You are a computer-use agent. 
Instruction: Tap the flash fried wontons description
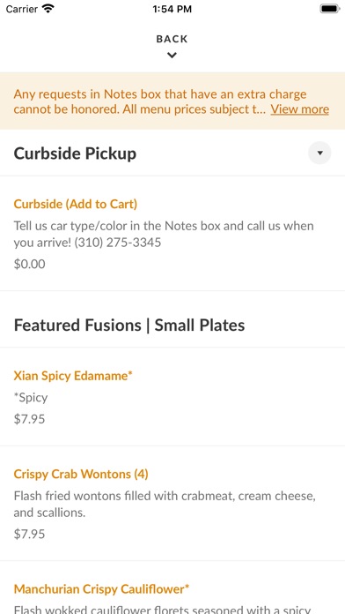[x=165, y=505]
